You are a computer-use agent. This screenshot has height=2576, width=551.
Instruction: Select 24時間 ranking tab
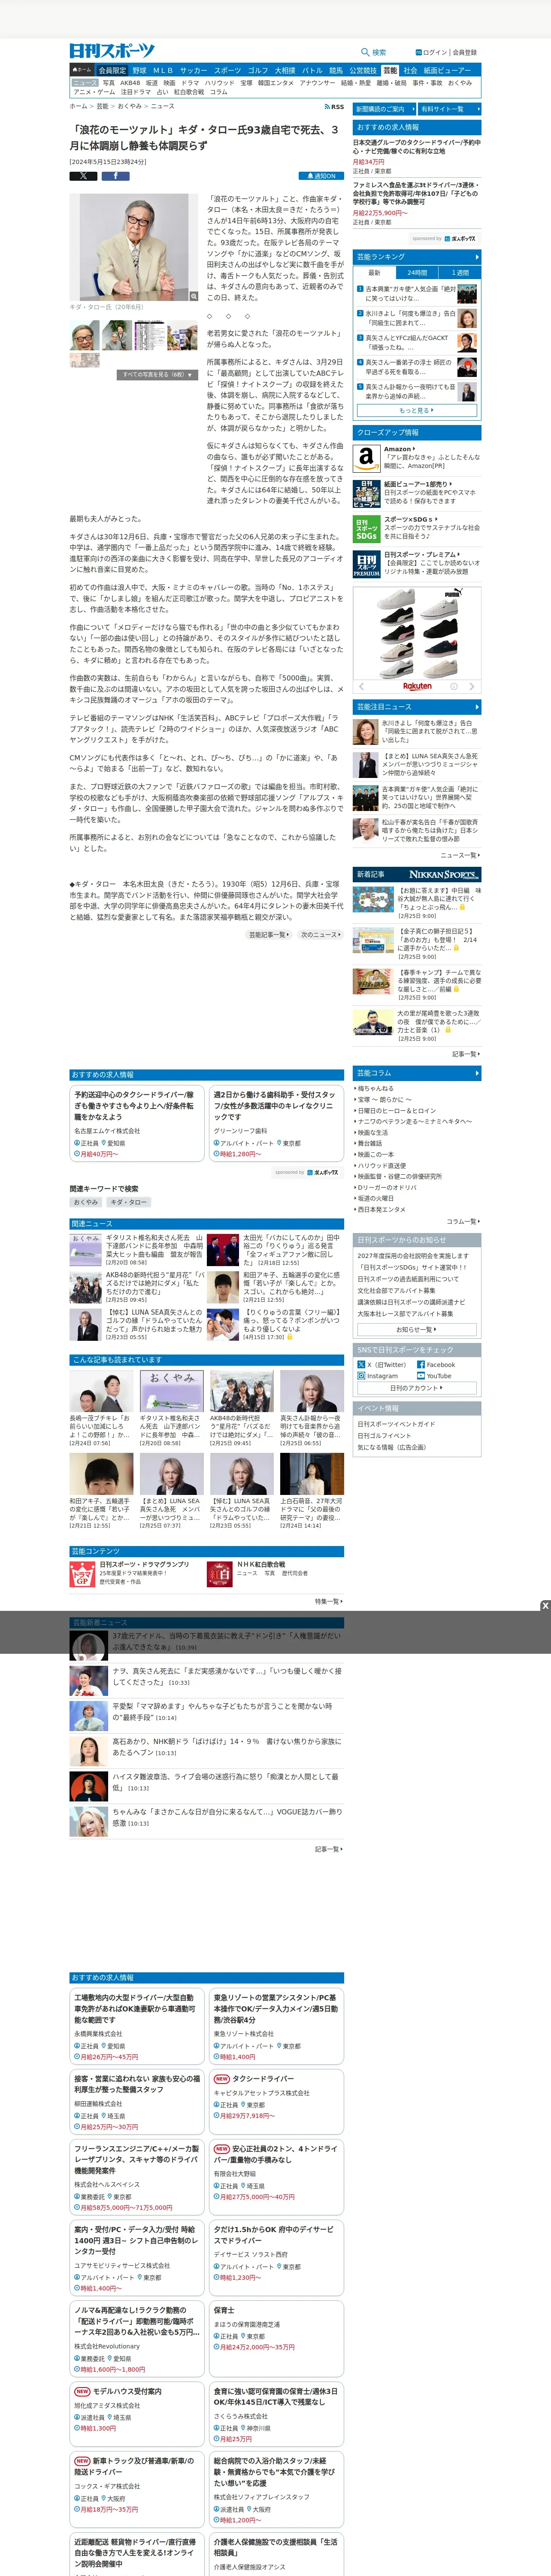(417, 272)
